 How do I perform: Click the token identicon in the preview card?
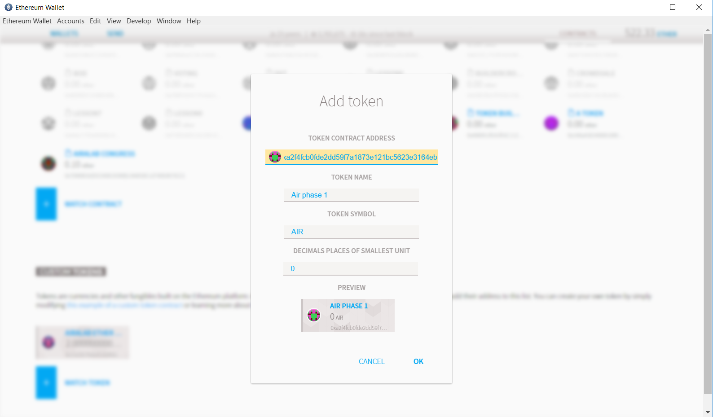[314, 315]
